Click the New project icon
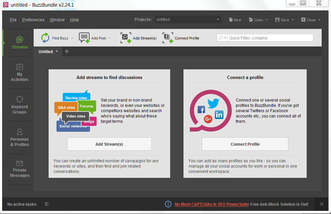The image size is (331, 214). tap(231, 20)
